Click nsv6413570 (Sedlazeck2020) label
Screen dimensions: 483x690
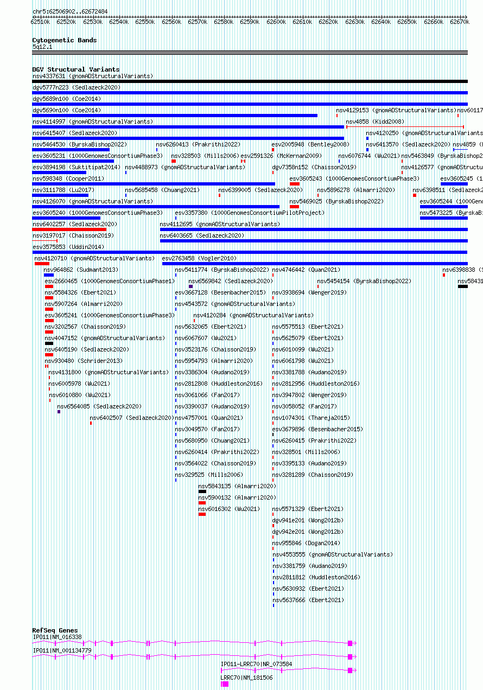tap(408, 144)
